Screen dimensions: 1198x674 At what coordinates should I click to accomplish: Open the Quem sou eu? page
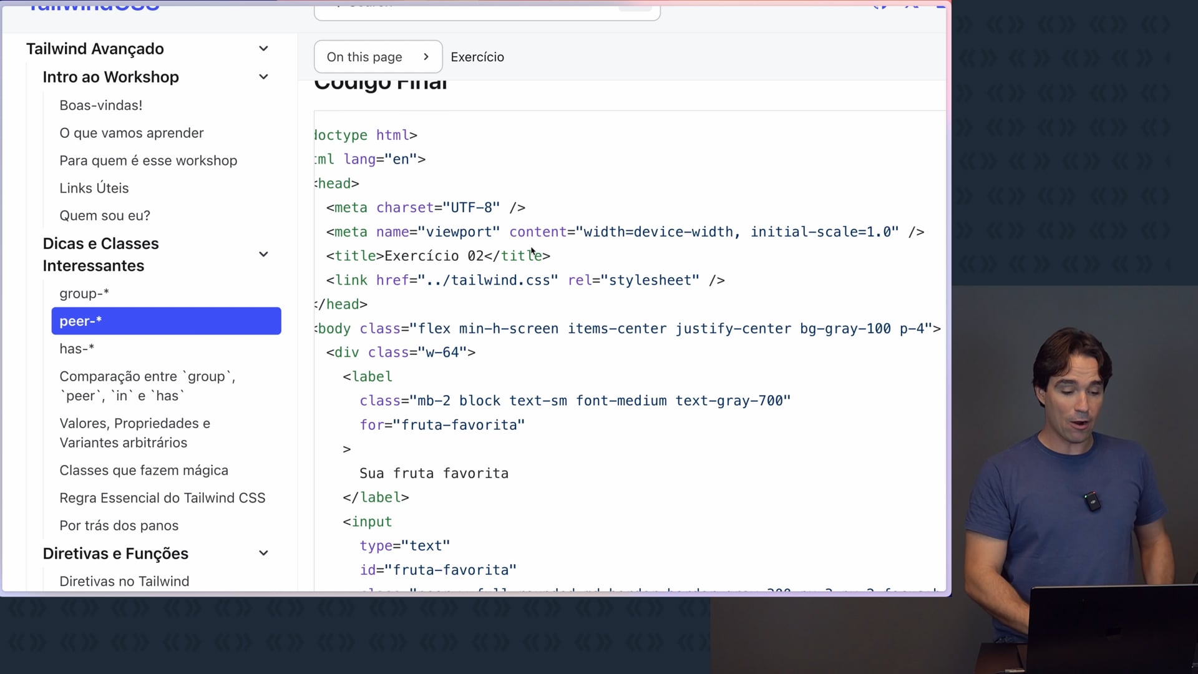point(104,215)
